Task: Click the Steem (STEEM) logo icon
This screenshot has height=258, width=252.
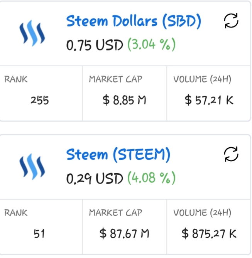Action: [x=32, y=167]
